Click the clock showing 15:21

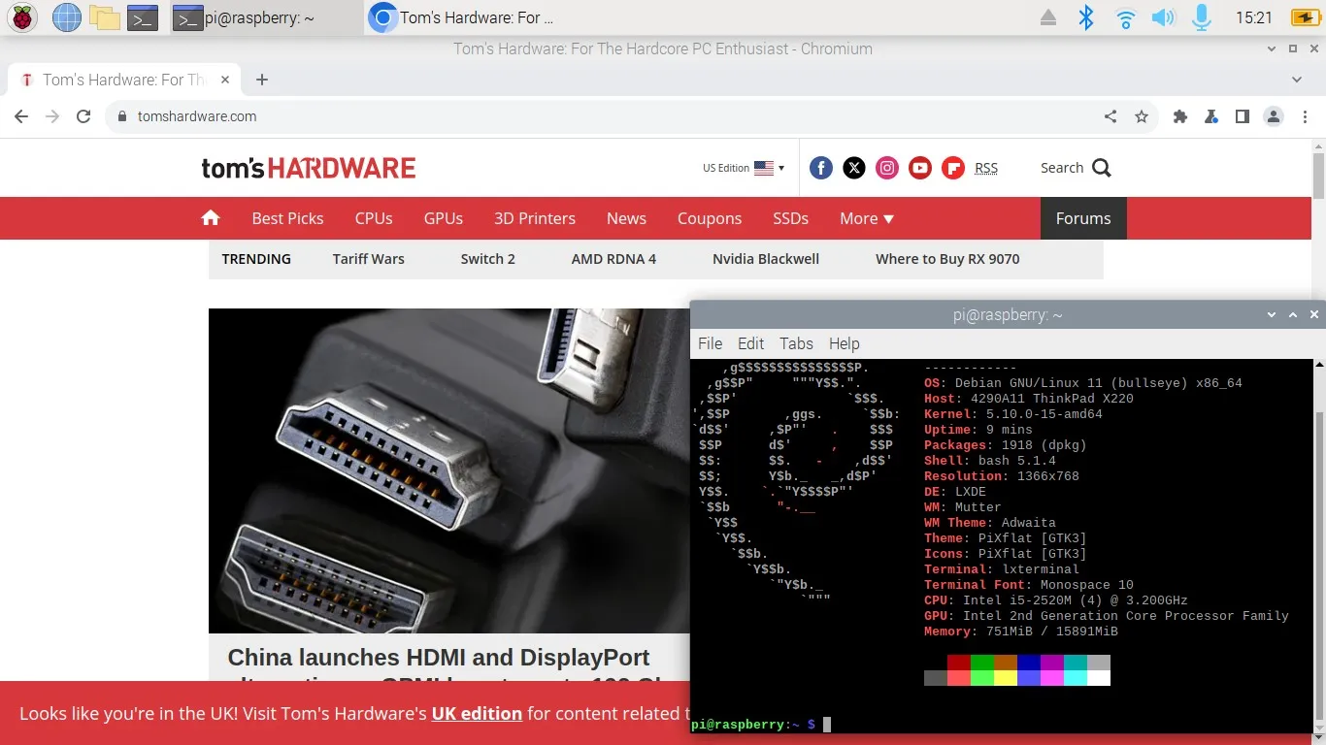(1254, 17)
